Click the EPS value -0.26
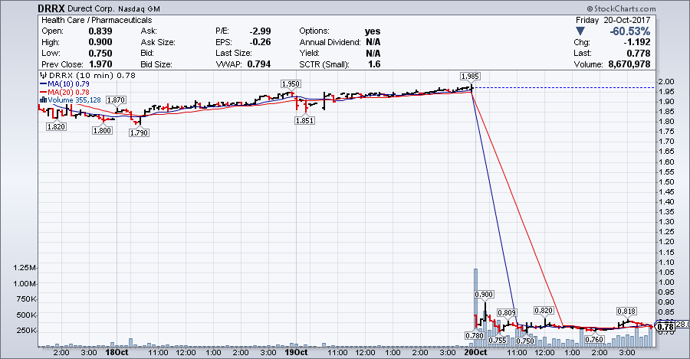This screenshot has width=690, height=359. [x=260, y=42]
